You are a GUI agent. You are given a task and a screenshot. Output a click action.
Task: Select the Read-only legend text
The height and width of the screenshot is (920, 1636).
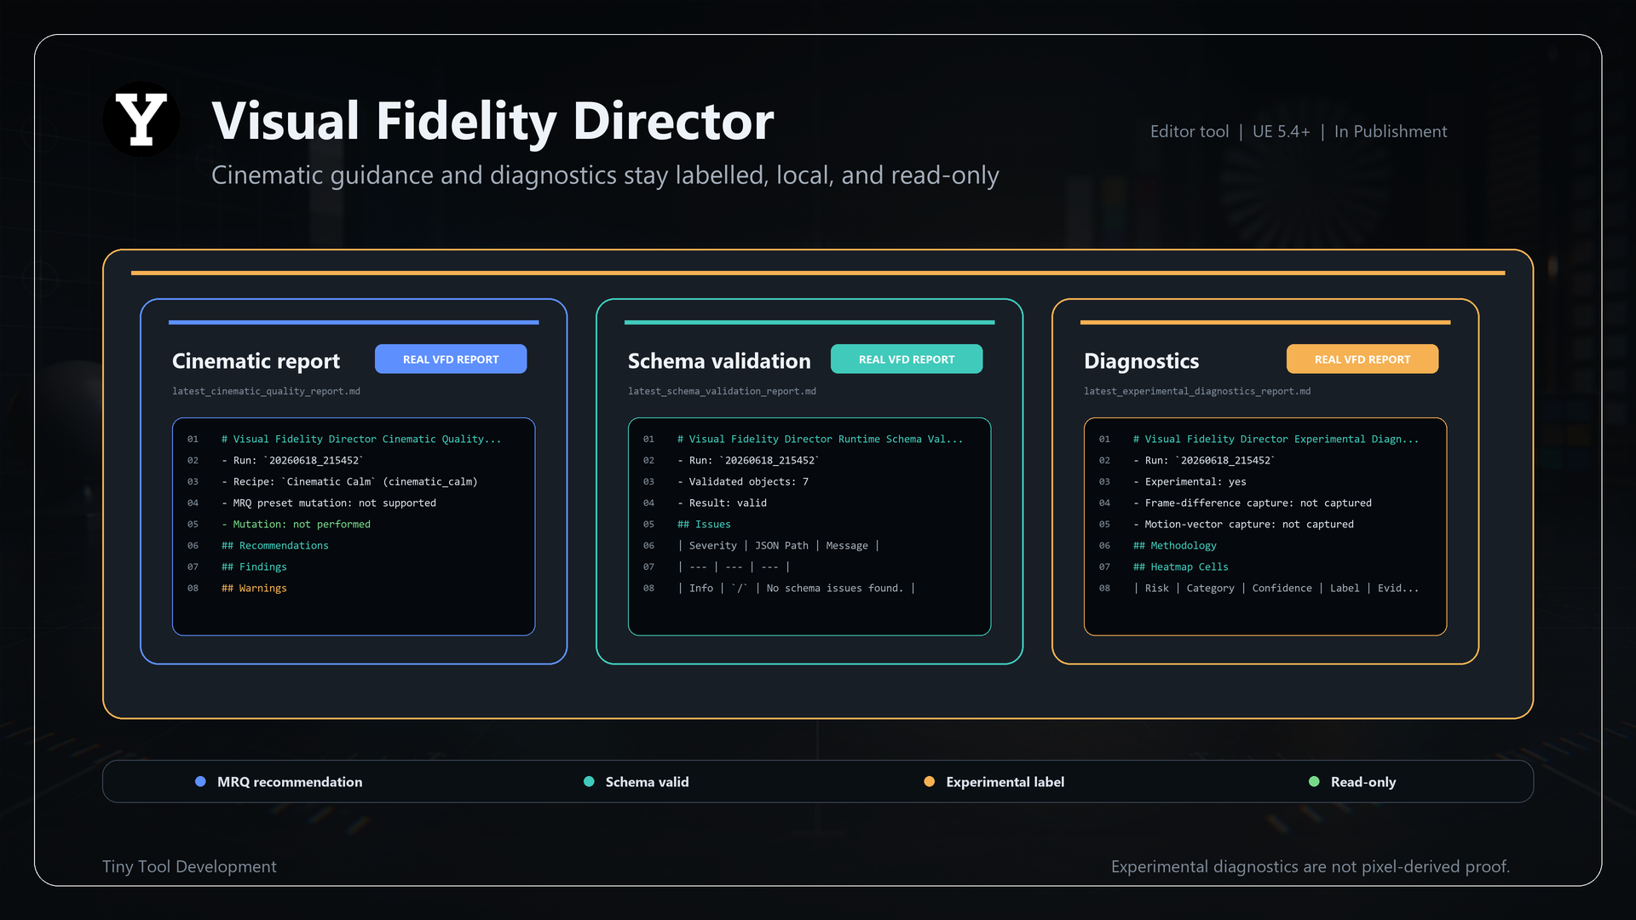tap(1363, 782)
